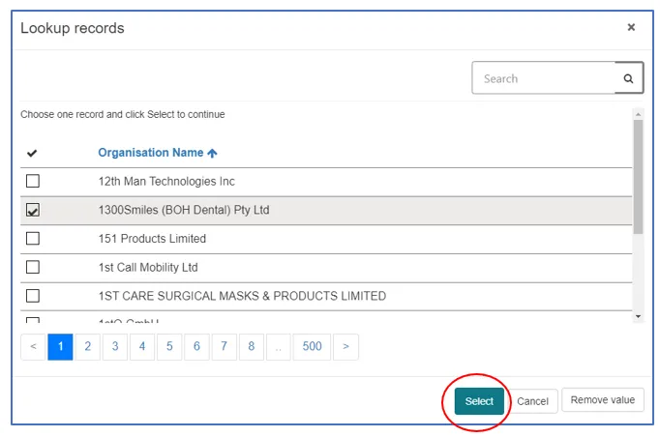Open page 2 of results
660x437 pixels.
[x=87, y=347]
